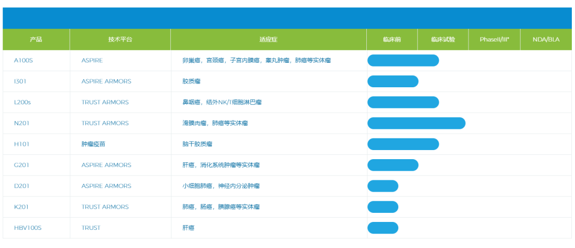Click the 产品 column header
Viewport: 575px width, 248px height.
36,40
